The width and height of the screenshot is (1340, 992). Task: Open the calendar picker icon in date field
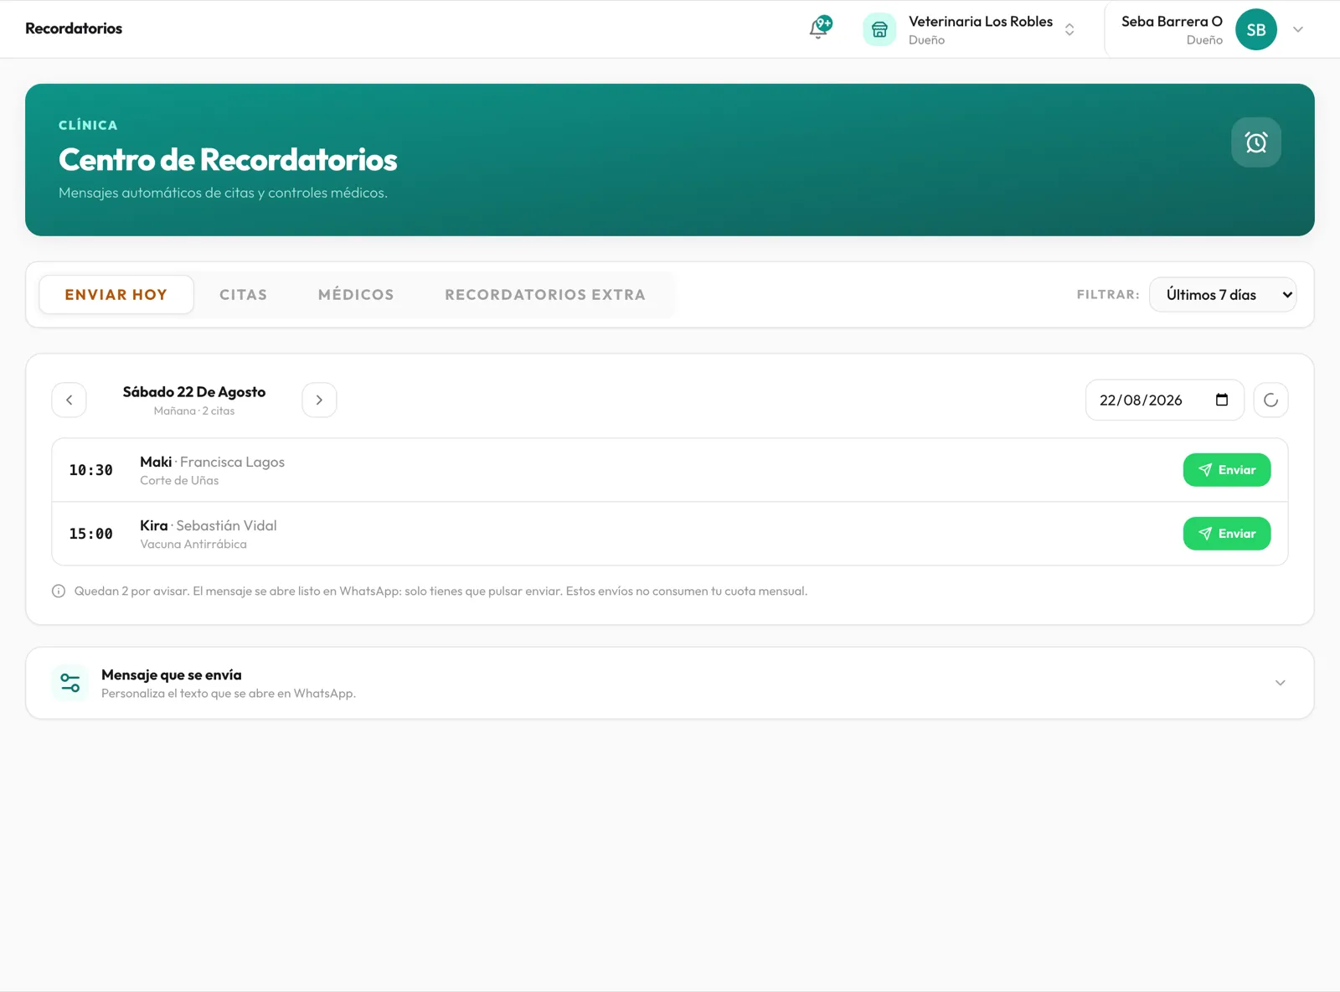(1222, 400)
